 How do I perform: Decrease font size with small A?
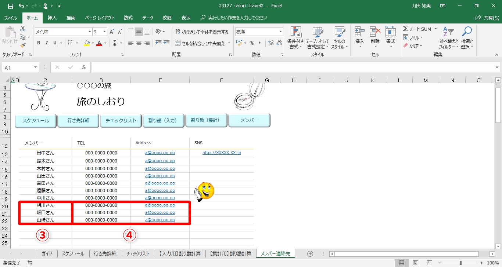(120, 32)
